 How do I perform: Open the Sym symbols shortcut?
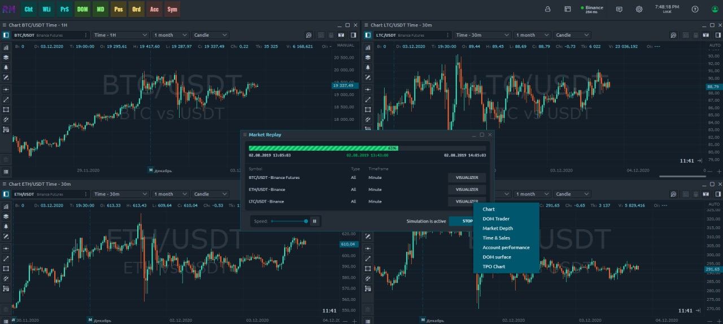(x=172, y=9)
